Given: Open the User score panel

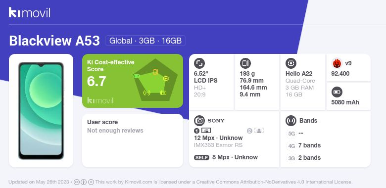Looking at the screenshot, I should 133,141.
